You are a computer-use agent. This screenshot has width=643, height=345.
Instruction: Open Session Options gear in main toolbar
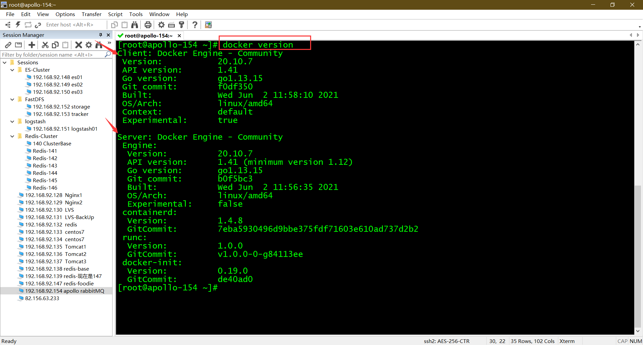click(x=161, y=25)
